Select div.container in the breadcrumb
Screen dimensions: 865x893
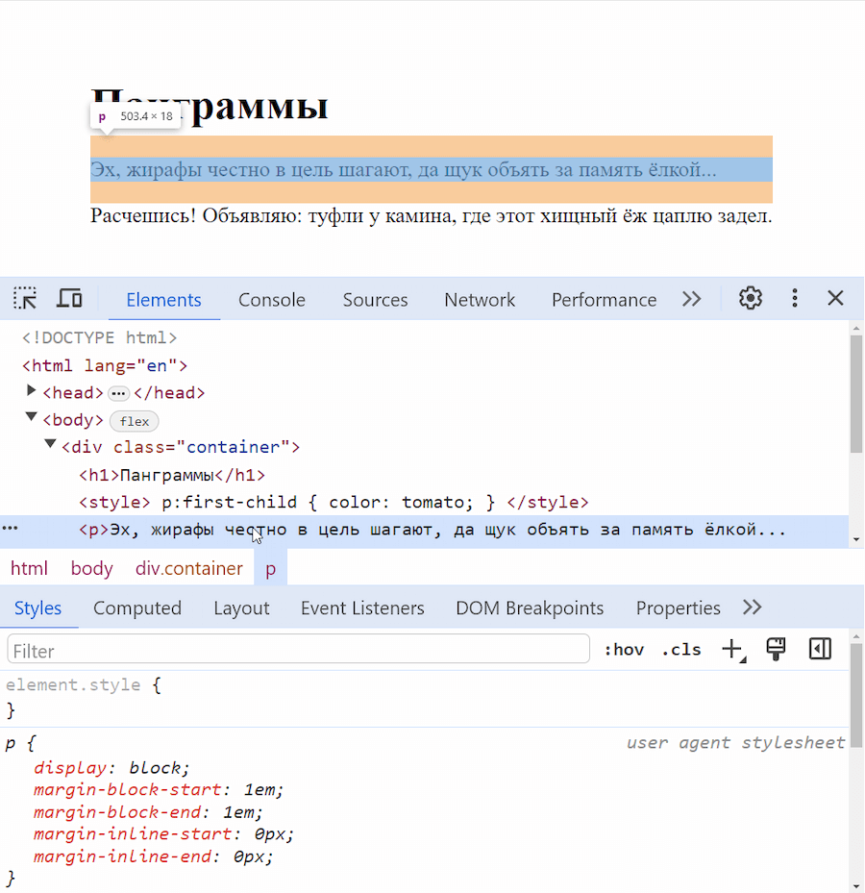(x=189, y=568)
